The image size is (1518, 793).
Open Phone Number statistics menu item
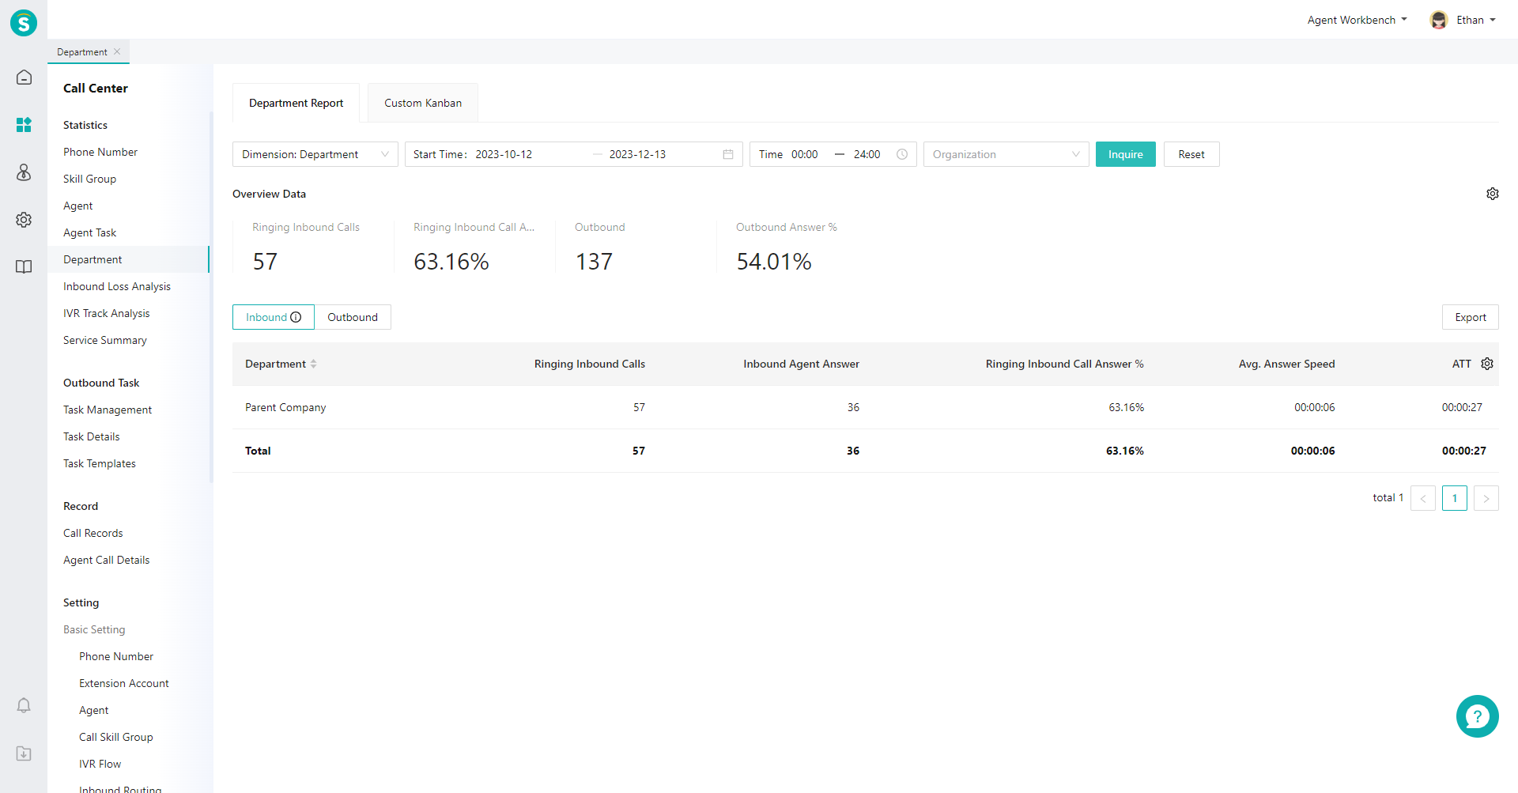pyautogui.click(x=100, y=152)
